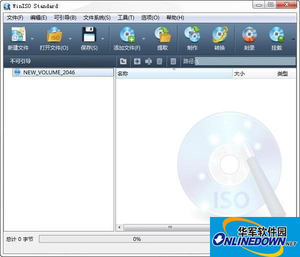300x257 pixels.
Task: Click the 提取 (Extract) toolbar icon
Action: [162, 35]
